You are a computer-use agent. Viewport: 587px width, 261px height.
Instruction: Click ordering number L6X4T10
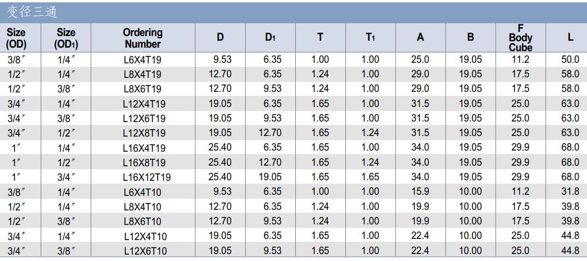coord(142,192)
